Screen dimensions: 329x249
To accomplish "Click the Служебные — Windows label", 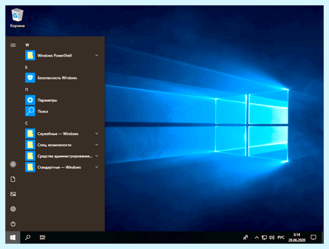I will point(58,134).
